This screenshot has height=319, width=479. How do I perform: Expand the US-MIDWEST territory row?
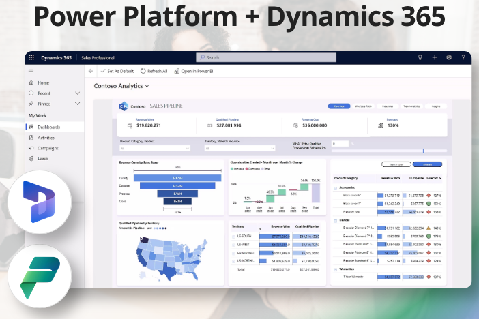click(x=233, y=253)
